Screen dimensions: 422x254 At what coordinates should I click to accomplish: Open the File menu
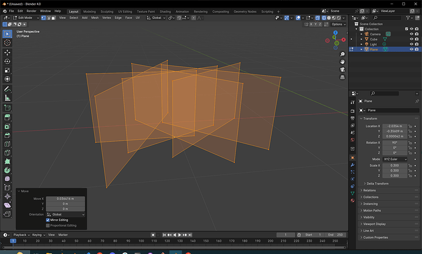point(11,11)
